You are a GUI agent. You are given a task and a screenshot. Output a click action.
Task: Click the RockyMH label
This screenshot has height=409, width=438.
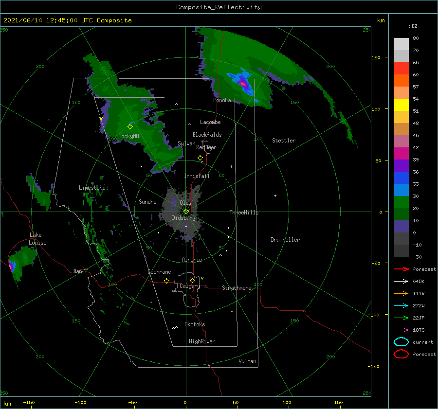point(128,136)
